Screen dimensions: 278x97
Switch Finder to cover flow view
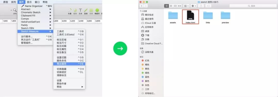179,6
